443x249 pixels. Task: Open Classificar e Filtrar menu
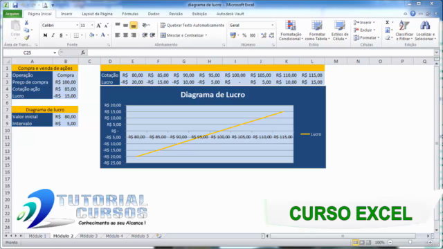click(x=404, y=30)
